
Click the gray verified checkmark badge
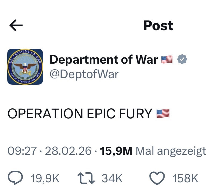pos(182,59)
